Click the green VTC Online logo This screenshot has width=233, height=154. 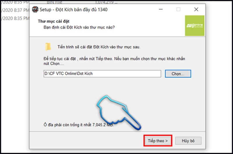click(195, 26)
